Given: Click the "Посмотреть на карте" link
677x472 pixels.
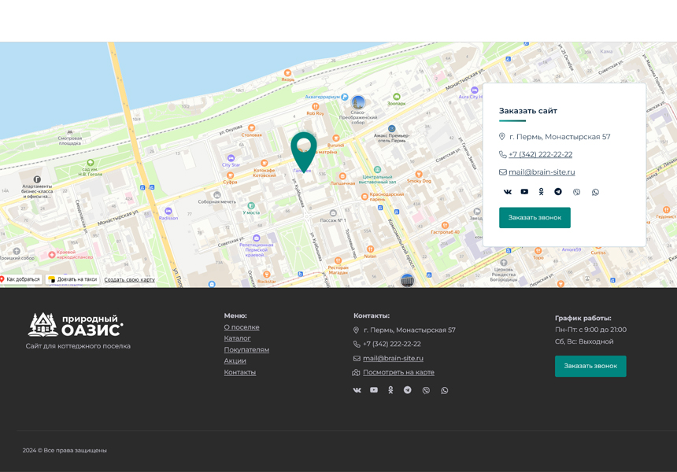Looking at the screenshot, I should pos(398,372).
